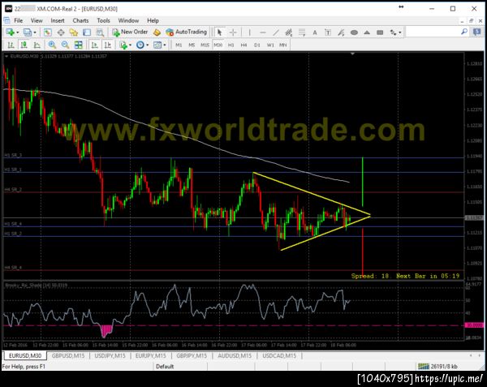Open the Charts menu
This screenshot has height=387, width=487.
point(80,20)
